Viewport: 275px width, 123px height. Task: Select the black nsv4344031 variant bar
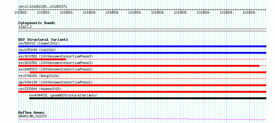pyautogui.click(x=148, y=98)
